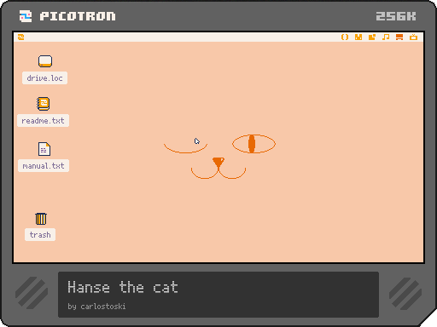Select the trash bin icon
The width and height of the screenshot is (437, 327).
coord(41,219)
